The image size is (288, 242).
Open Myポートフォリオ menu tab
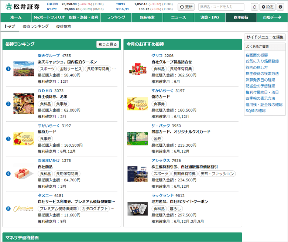[49, 17]
